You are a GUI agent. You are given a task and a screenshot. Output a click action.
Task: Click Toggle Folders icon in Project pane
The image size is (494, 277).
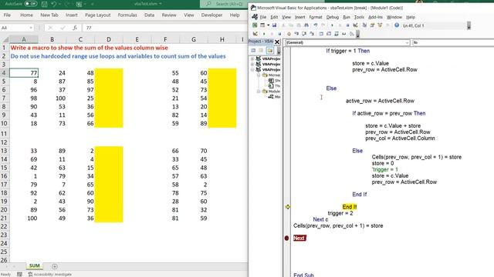(270, 50)
